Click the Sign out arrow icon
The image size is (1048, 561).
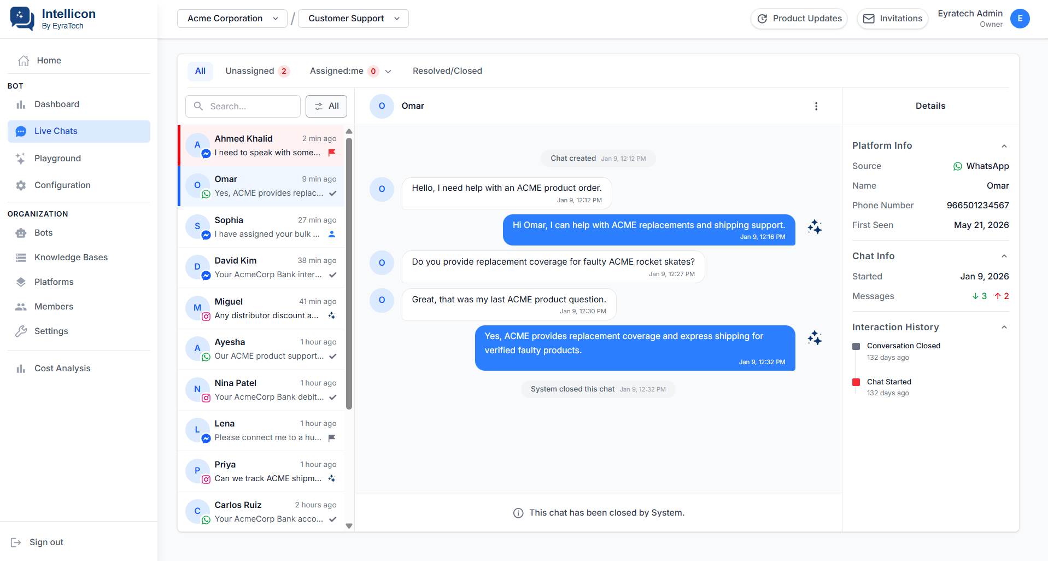(x=16, y=542)
